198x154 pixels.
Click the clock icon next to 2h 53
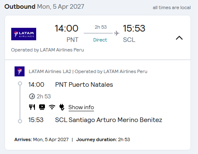click(x=32, y=96)
